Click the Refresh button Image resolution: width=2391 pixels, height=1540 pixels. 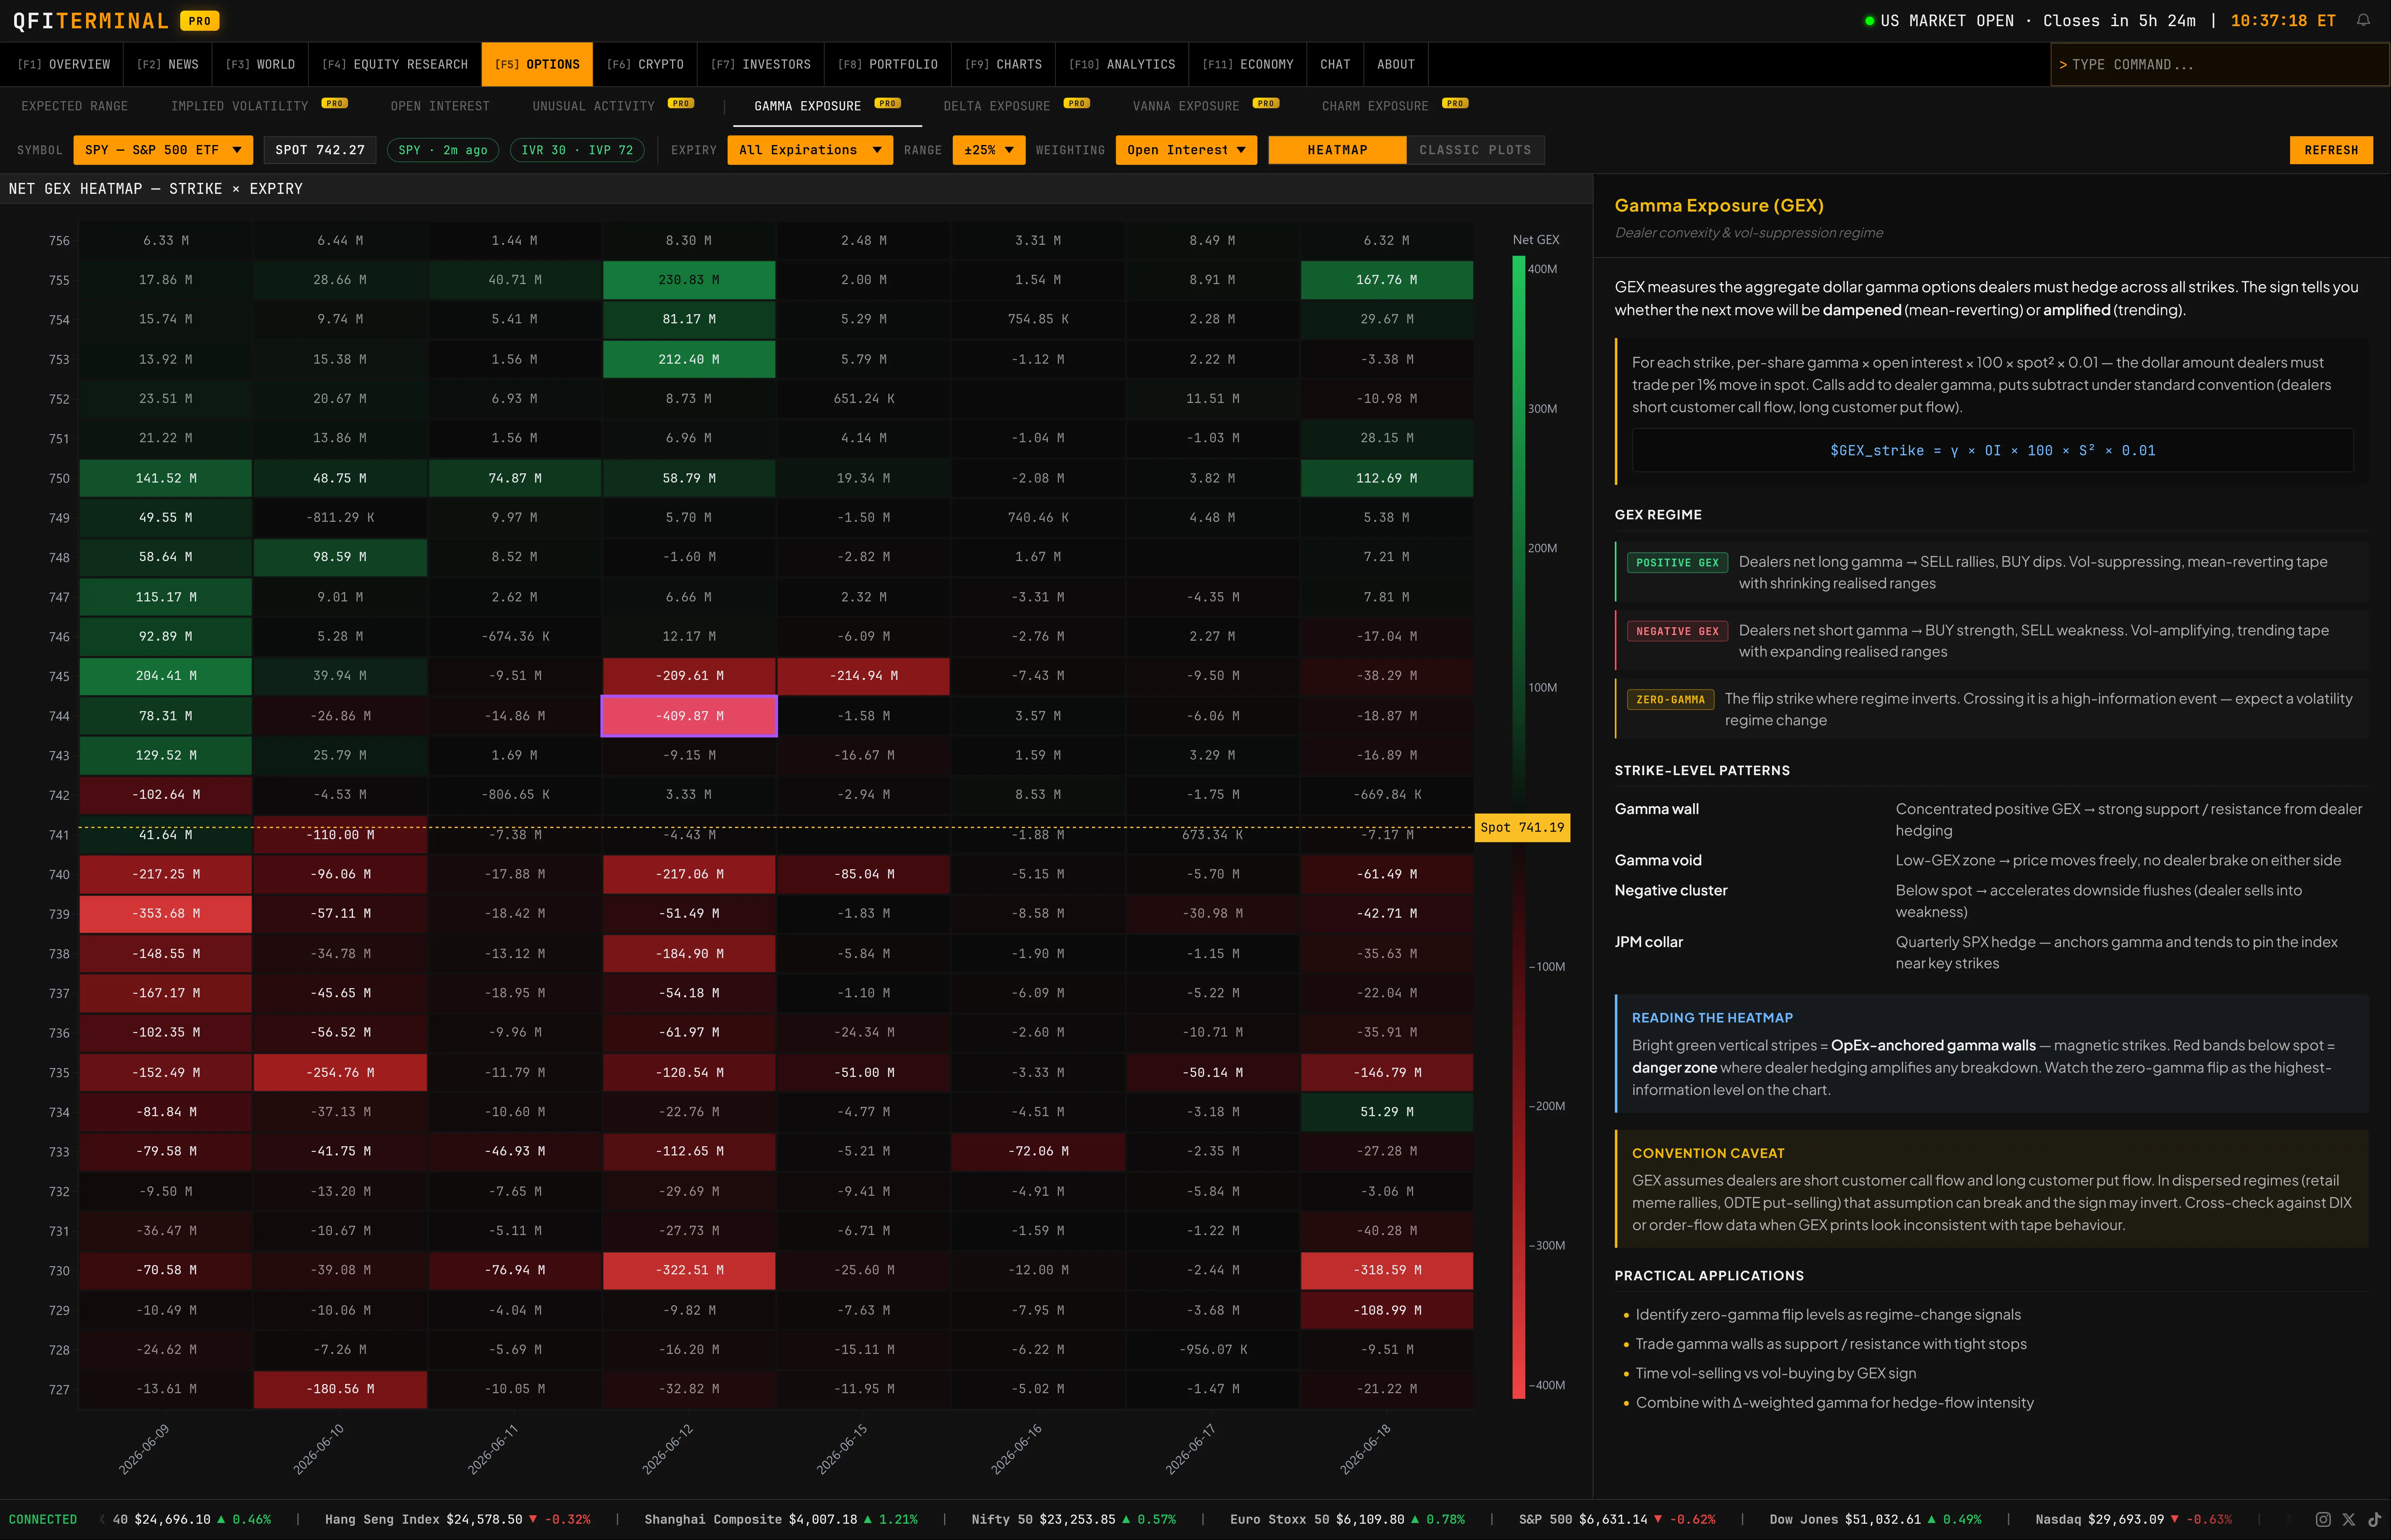pyautogui.click(x=2331, y=150)
